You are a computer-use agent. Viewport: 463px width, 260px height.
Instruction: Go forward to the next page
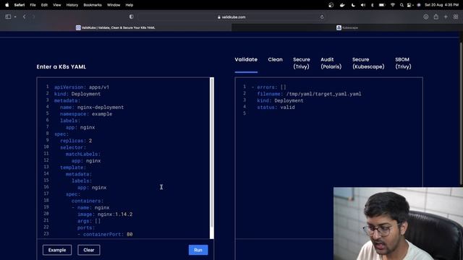click(x=33, y=17)
